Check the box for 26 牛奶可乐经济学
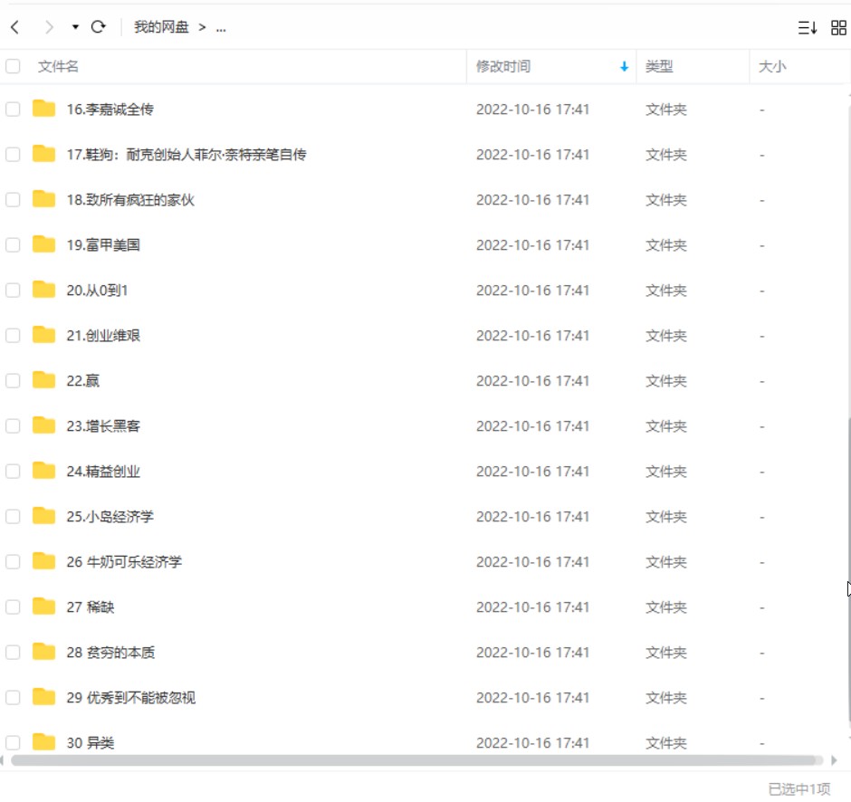The width and height of the screenshot is (851, 802). pyautogui.click(x=13, y=561)
